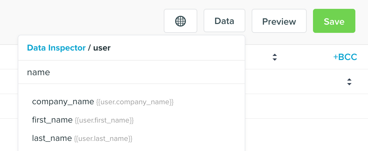Open the Data inspector button
Screen dimensions: 368x151
pos(224,21)
